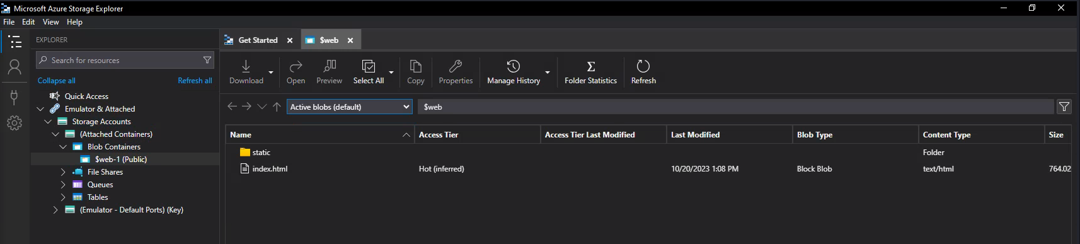Image resolution: width=1080 pixels, height=244 pixels.
Task: Select the index.html blob row
Action: pos(648,169)
